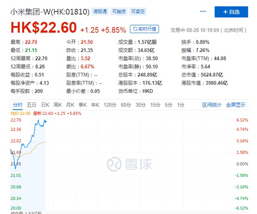Click the 市净率 value 5.64
The width and height of the screenshot is (257, 214).
tap(206, 66)
